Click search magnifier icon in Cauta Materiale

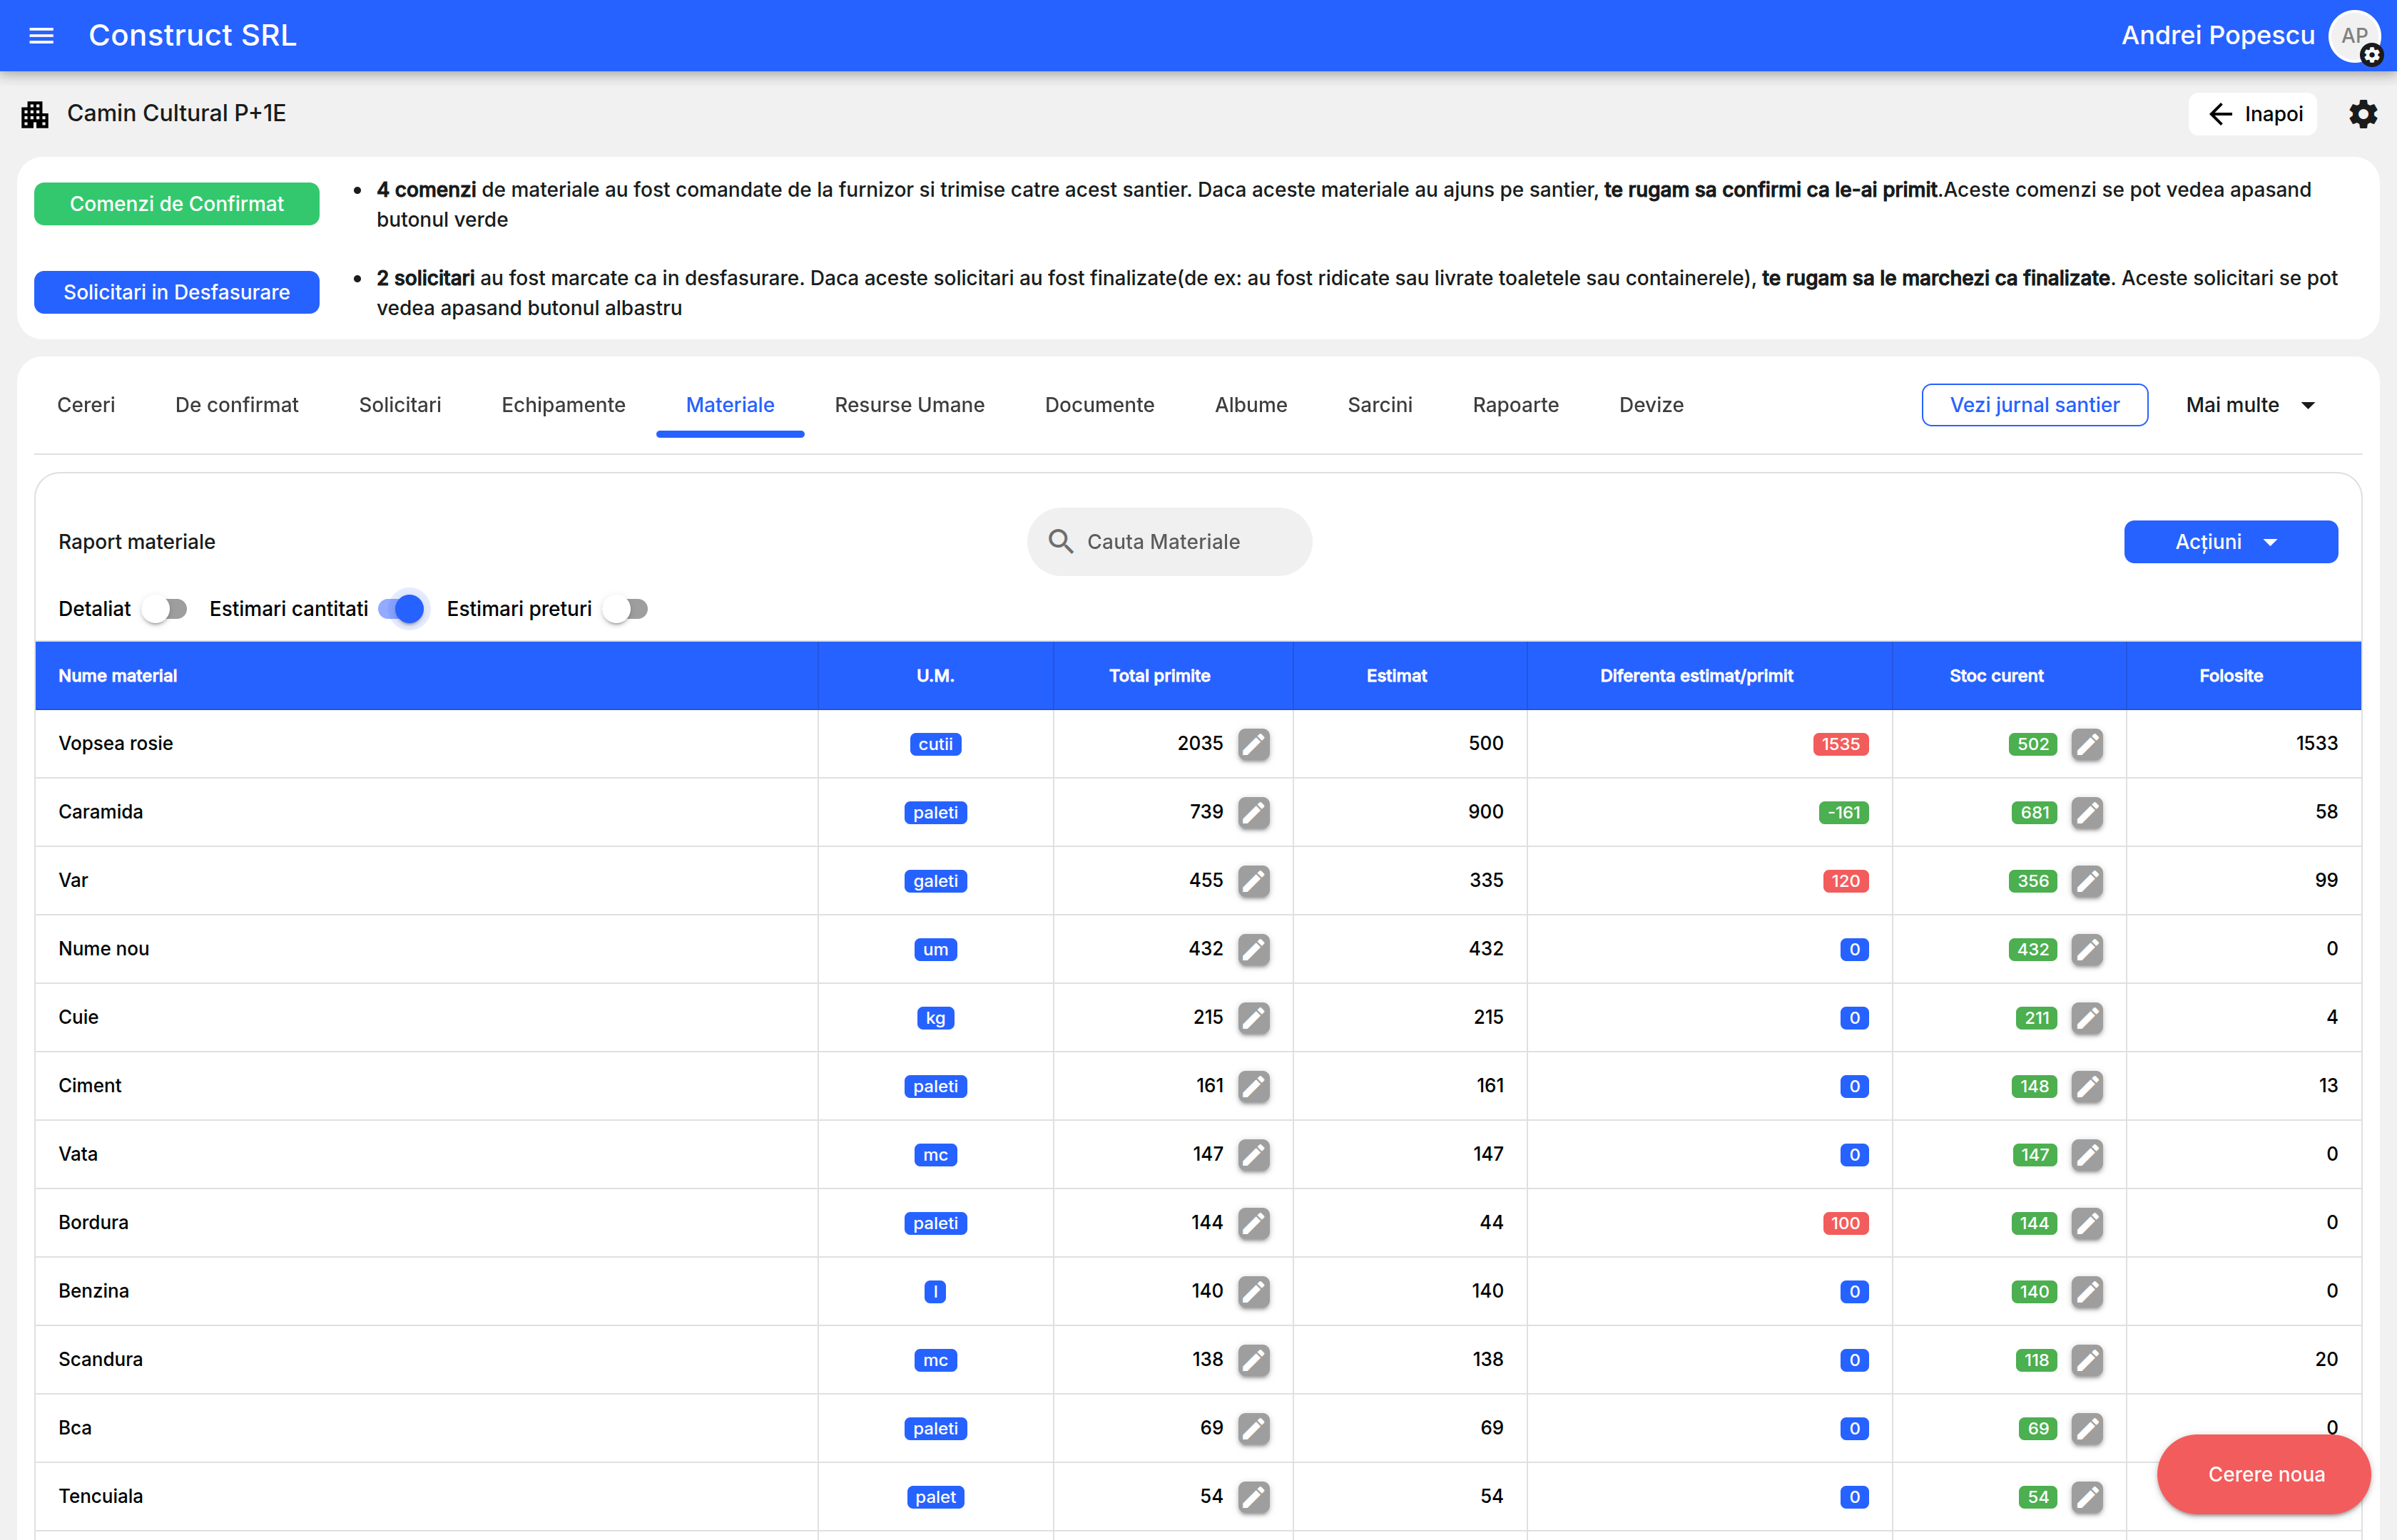coord(1060,542)
